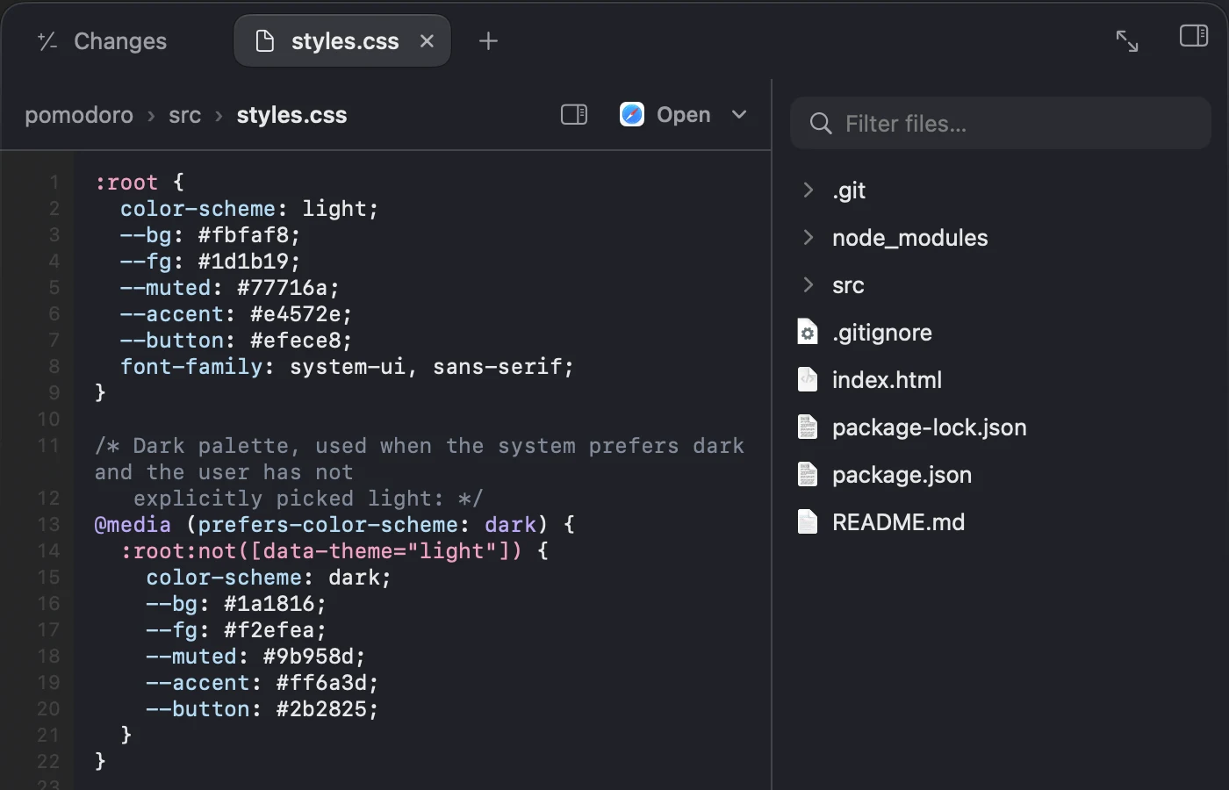Click pomodoro in the breadcrumb
This screenshot has width=1229, height=790.
click(79, 115)
